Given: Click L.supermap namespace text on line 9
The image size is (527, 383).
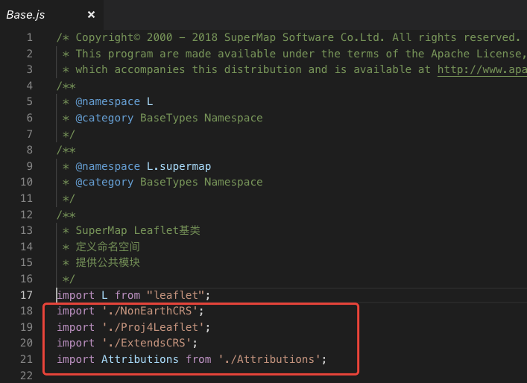Looking at the screenshot, I should pyautogui.click(x=179, y=166).
